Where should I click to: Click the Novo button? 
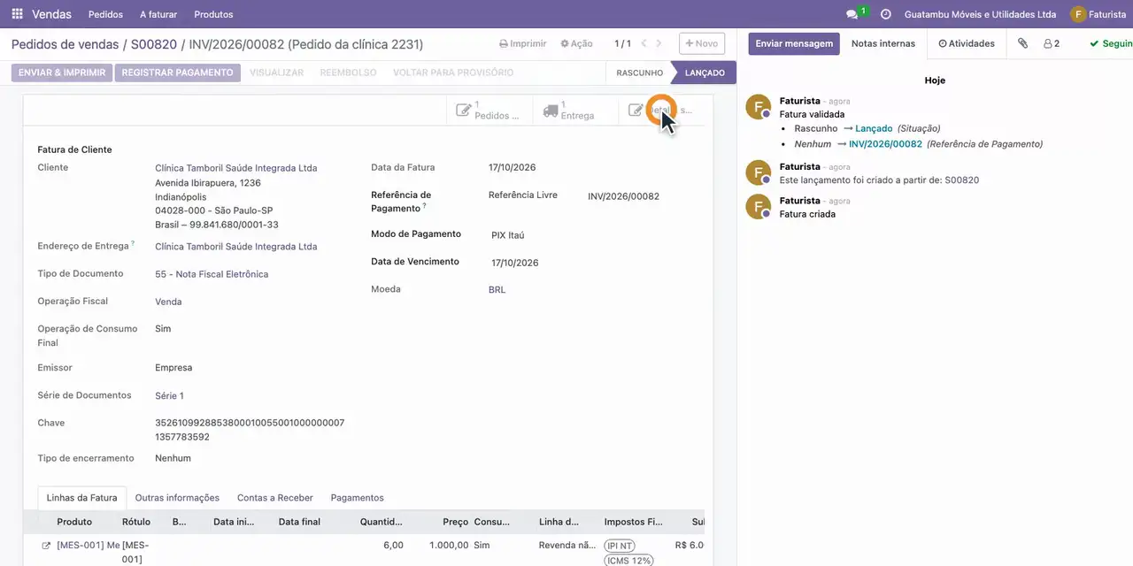(x=702, y=43)
